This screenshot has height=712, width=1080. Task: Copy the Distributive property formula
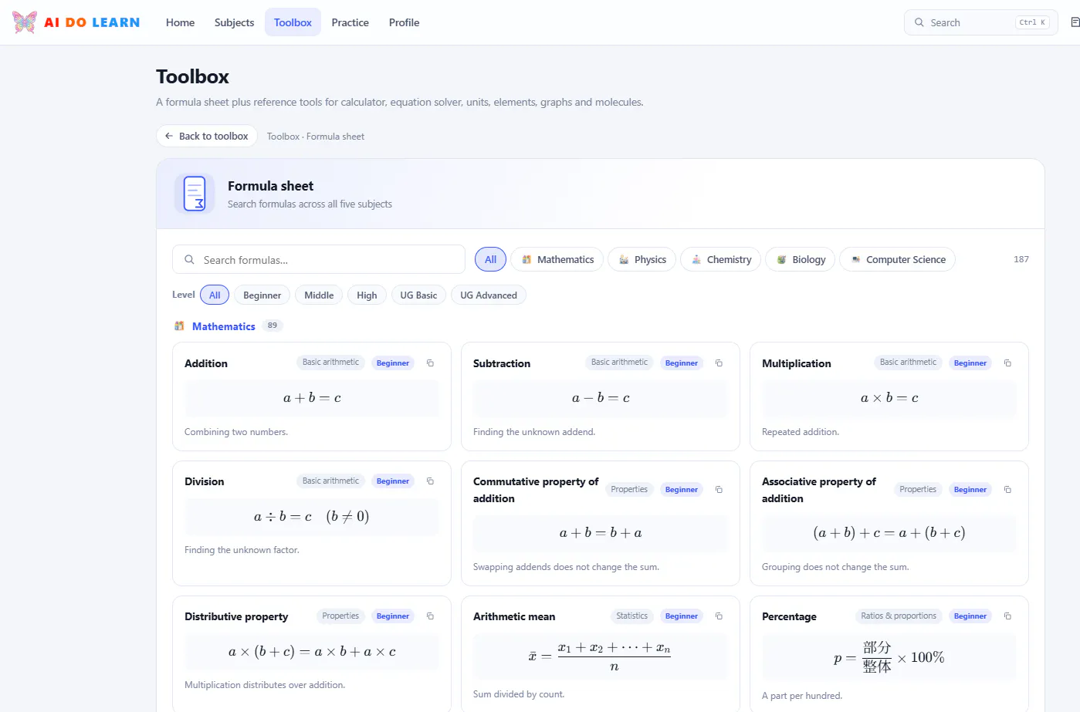click(x=430, y=616)
